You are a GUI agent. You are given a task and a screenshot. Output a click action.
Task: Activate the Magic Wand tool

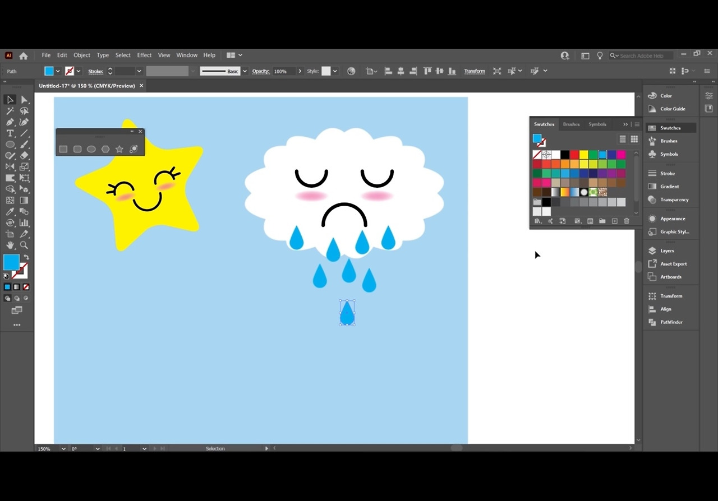click(x=10, y=111)
